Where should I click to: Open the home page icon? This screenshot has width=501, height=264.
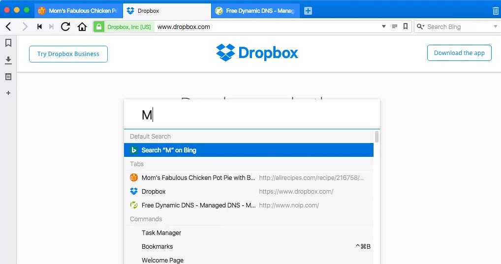82,27
